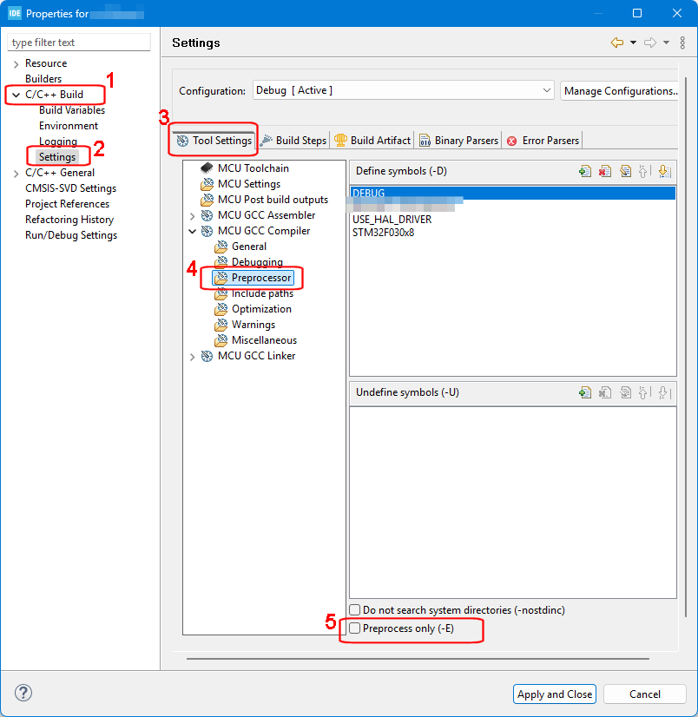The image size is (698, 717).
Task: Edit the selected define symbol
Action: tap(625, 172)
